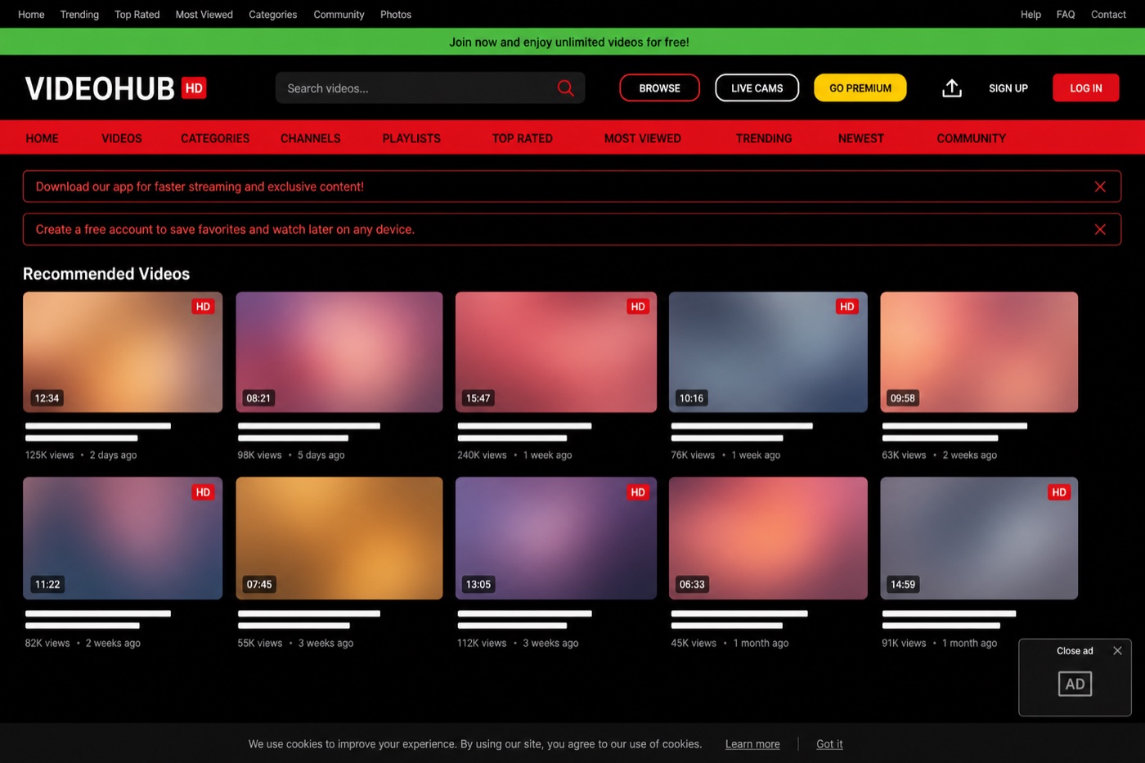Click the Recommended Videos heading
This screenshot has width=1145, height=763.
[106, 274]
